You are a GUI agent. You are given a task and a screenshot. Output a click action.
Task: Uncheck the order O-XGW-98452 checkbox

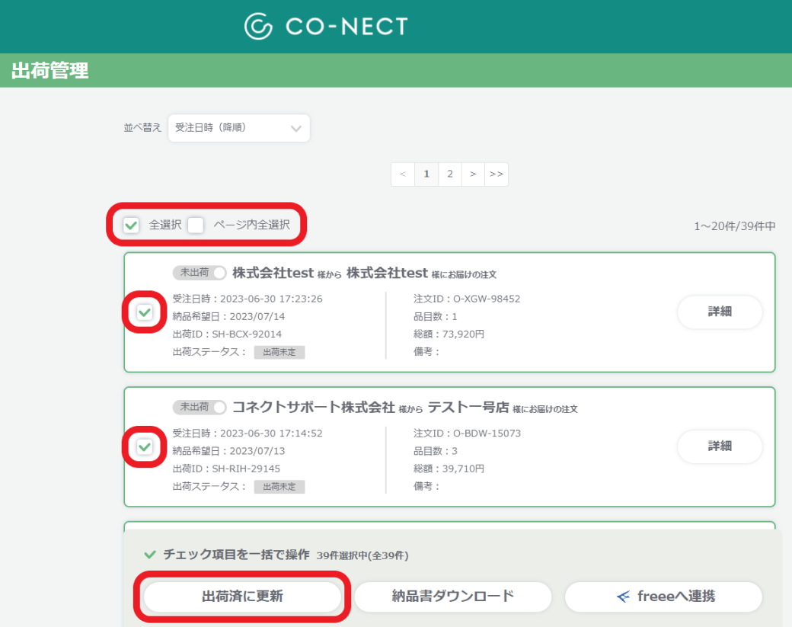tap(145, 312)
